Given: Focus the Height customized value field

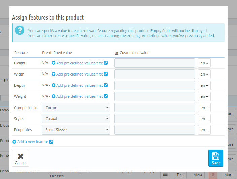Looking at the screenshot, I should (155, 63).
